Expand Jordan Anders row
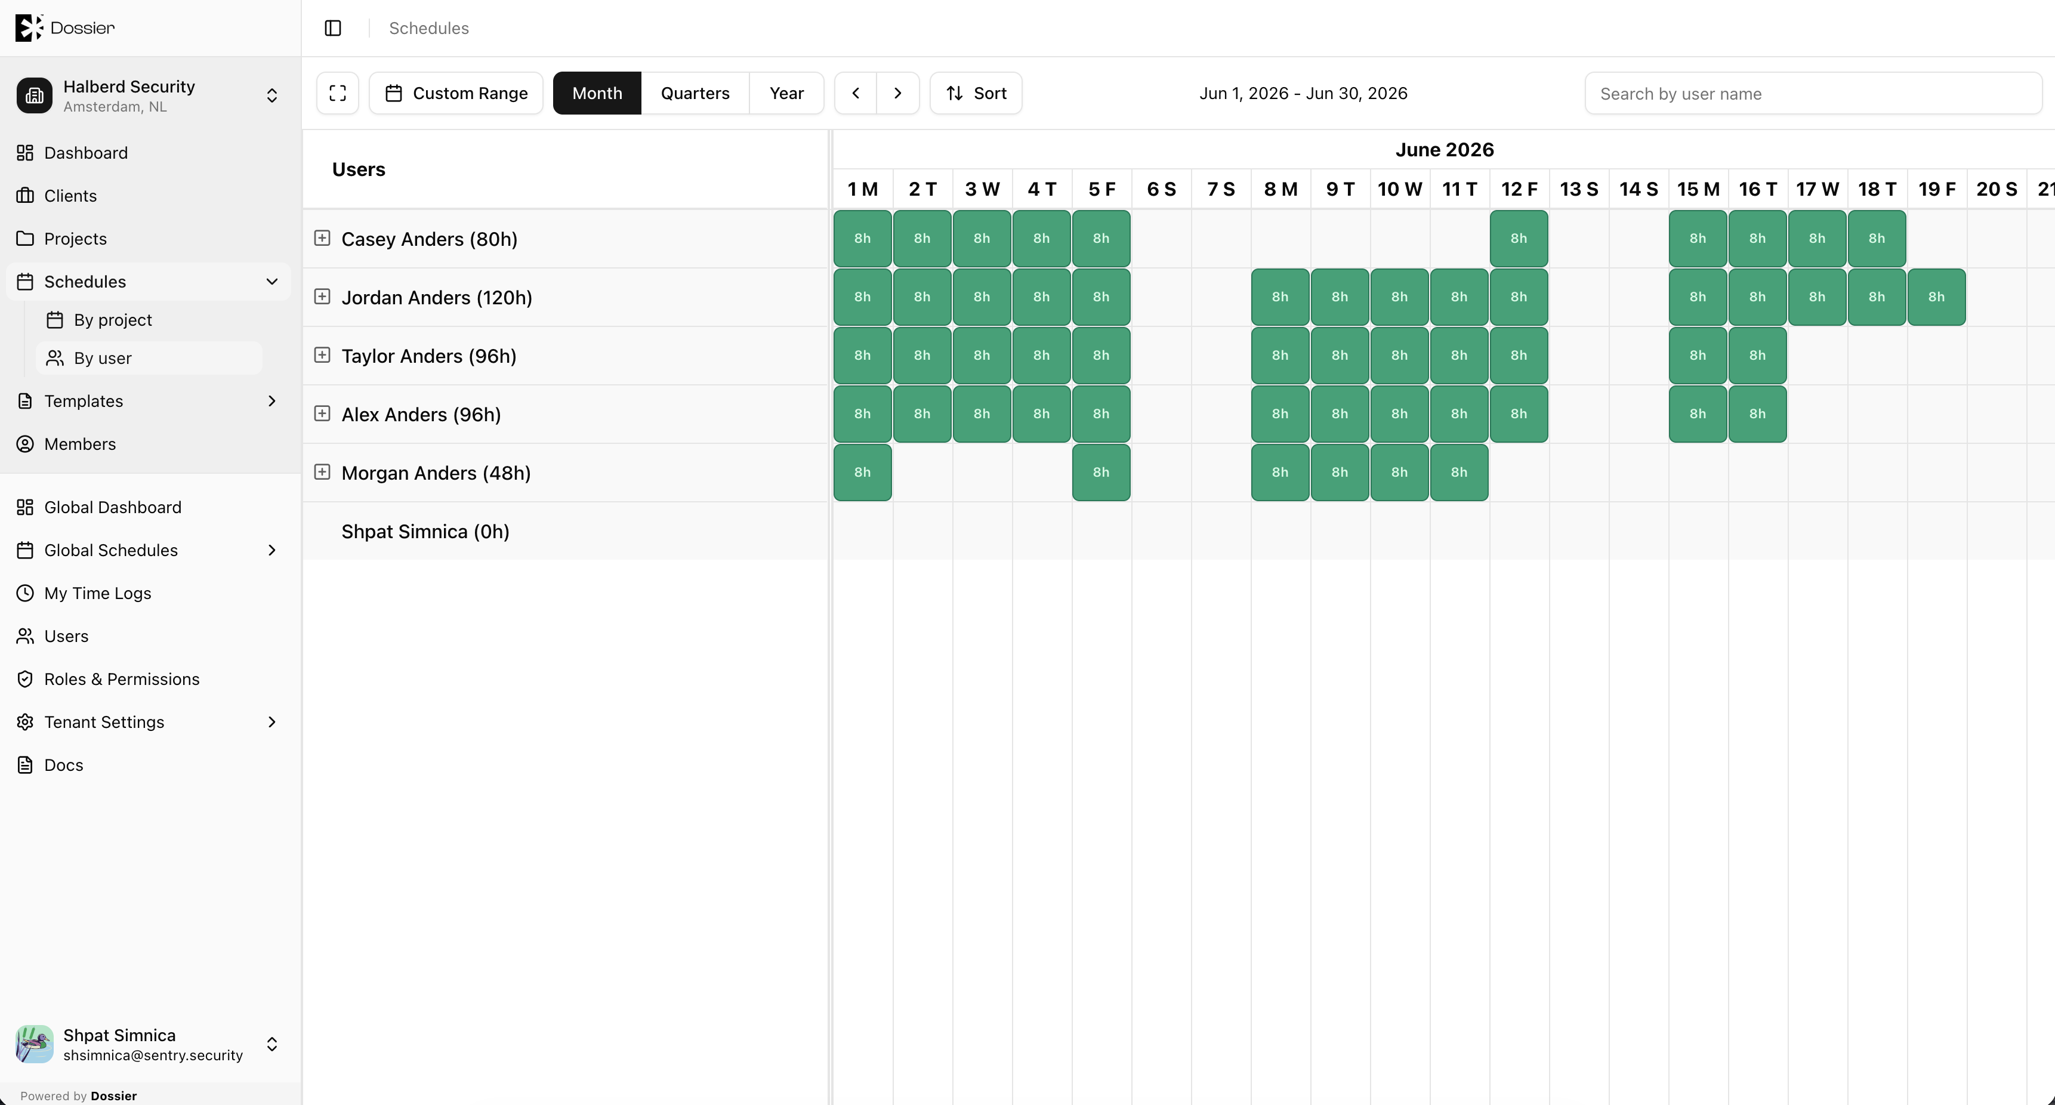This screenshot has width=2055, height=1105. tap(322, 296)
